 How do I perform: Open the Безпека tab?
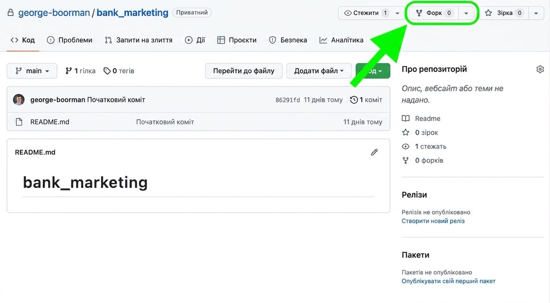pos(288,40)
